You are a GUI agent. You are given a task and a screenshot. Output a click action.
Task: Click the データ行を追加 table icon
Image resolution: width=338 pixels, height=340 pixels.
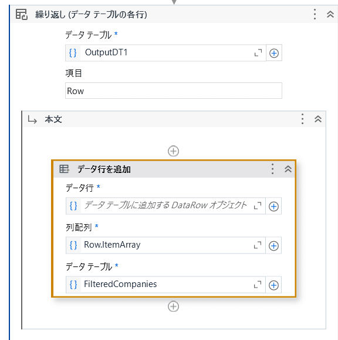pos(64,169)
